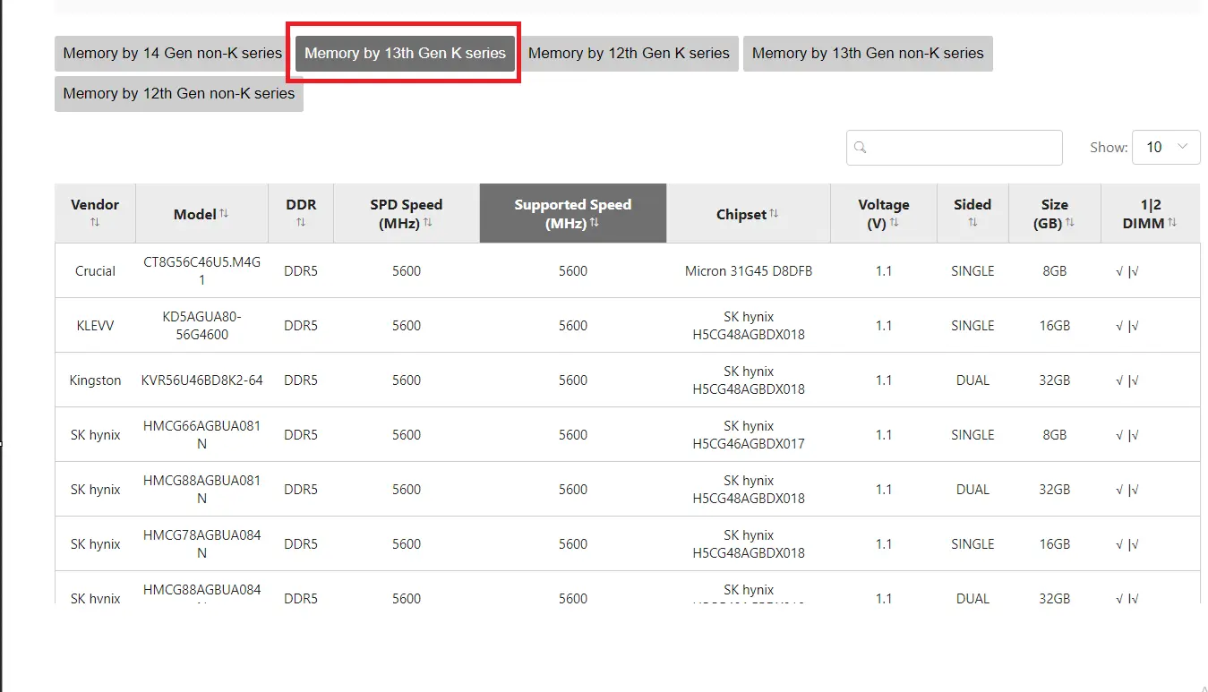Switch to Memory by 13th Gen non-K series

(x=868, y=54)
